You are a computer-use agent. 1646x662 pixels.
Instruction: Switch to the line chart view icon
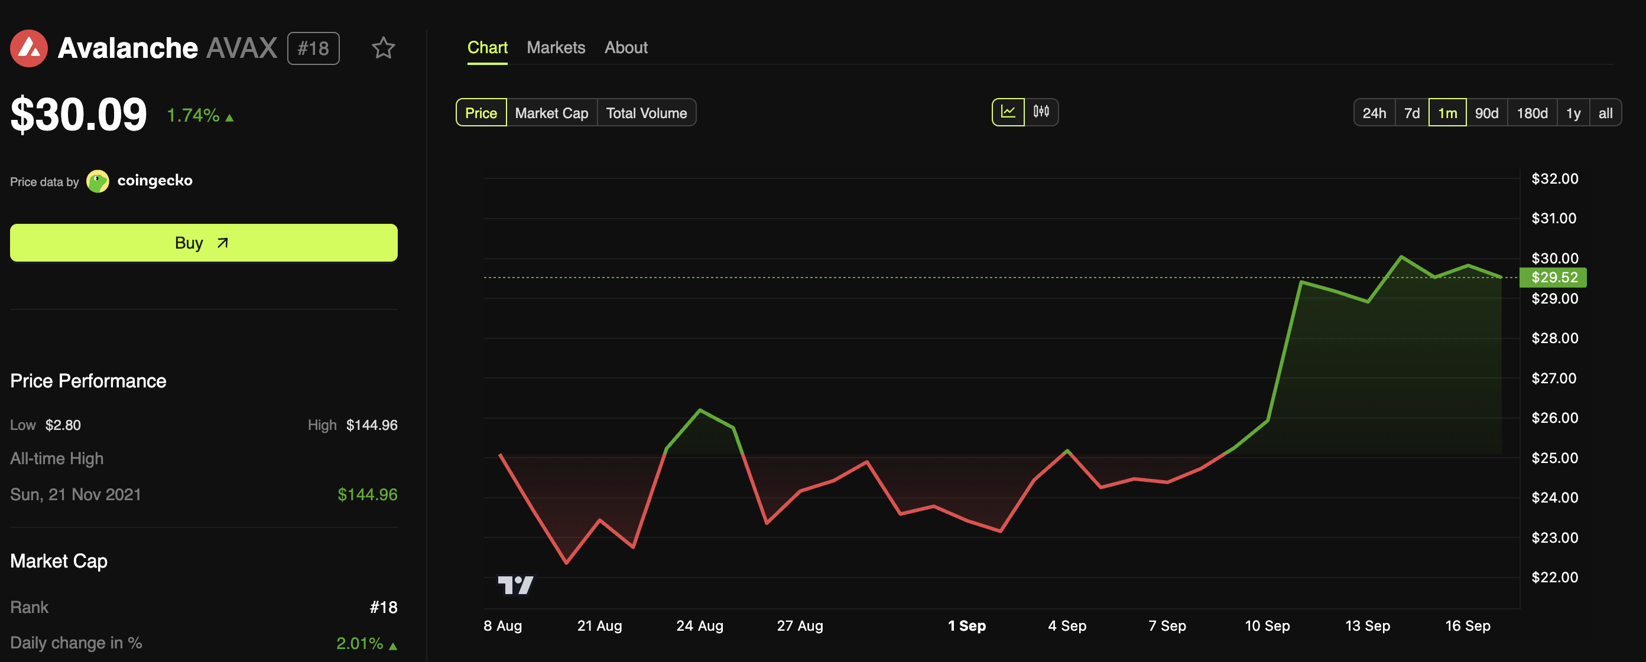(x=1008, y=112)
